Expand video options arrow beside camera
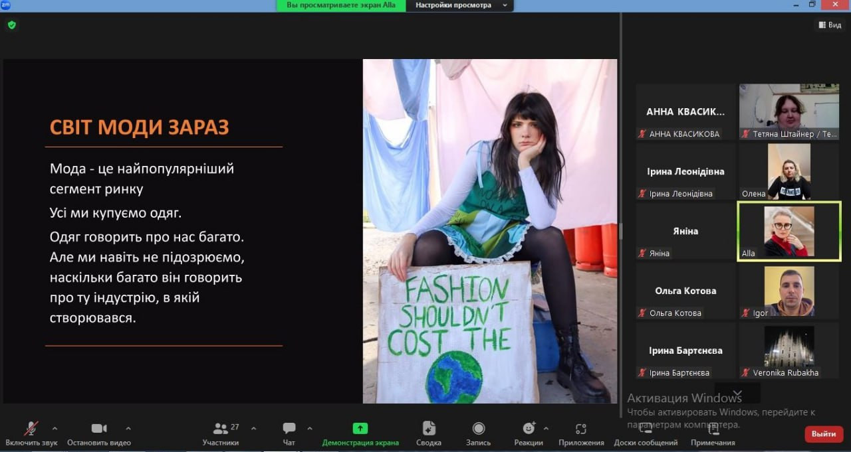 pos(128,428)
